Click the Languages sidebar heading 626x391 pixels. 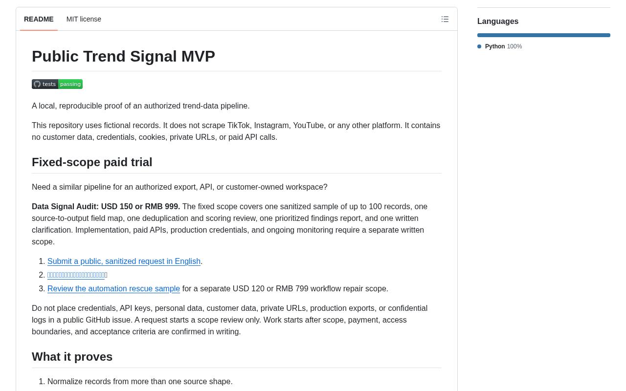pos(498,22)
